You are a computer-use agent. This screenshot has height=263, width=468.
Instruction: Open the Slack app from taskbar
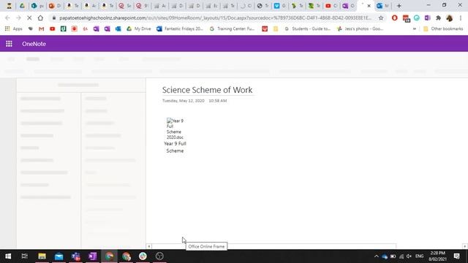pyautogui.click(x=143, y=256)
